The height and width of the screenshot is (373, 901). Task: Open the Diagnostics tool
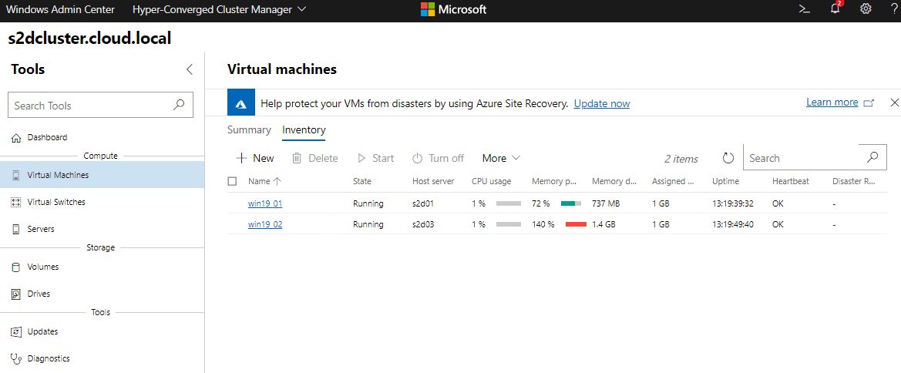[48, 358]
